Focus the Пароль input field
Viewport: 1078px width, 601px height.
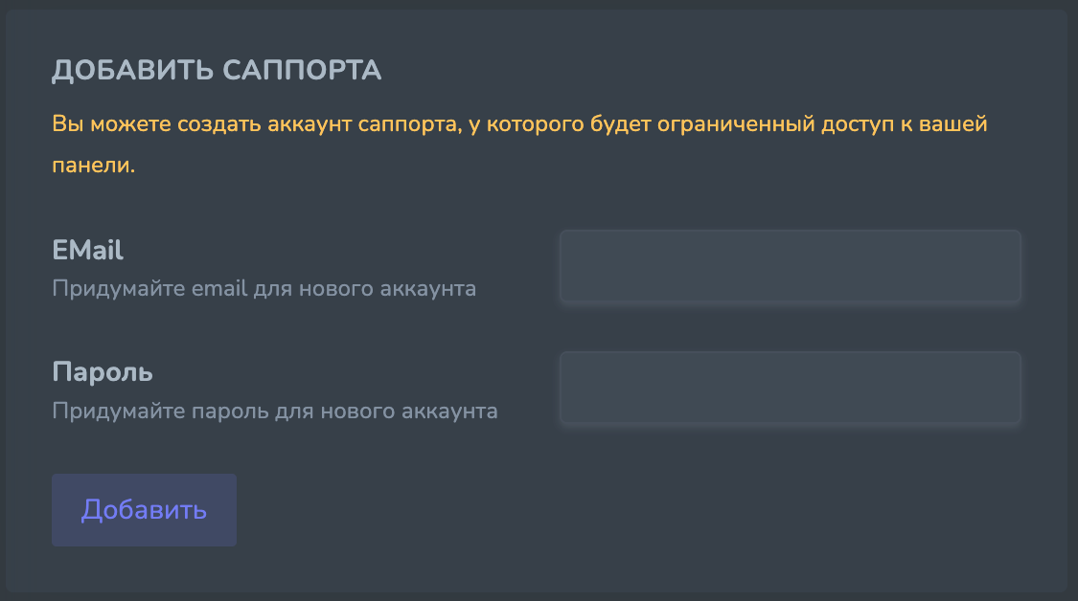click(x=790, y=388)
